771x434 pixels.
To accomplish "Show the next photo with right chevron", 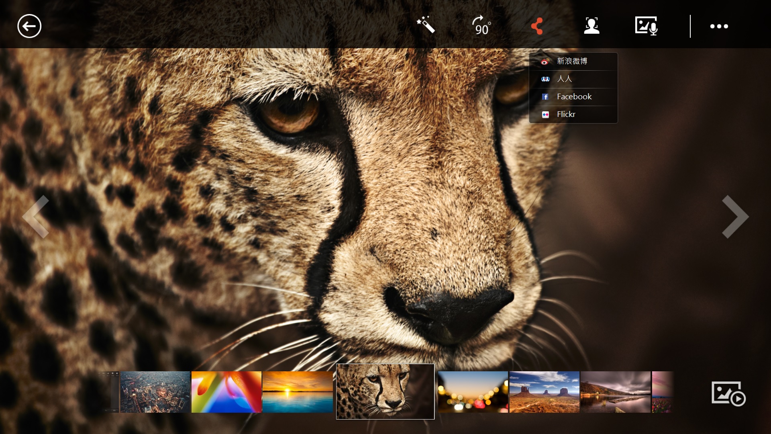I will [735, 217].
